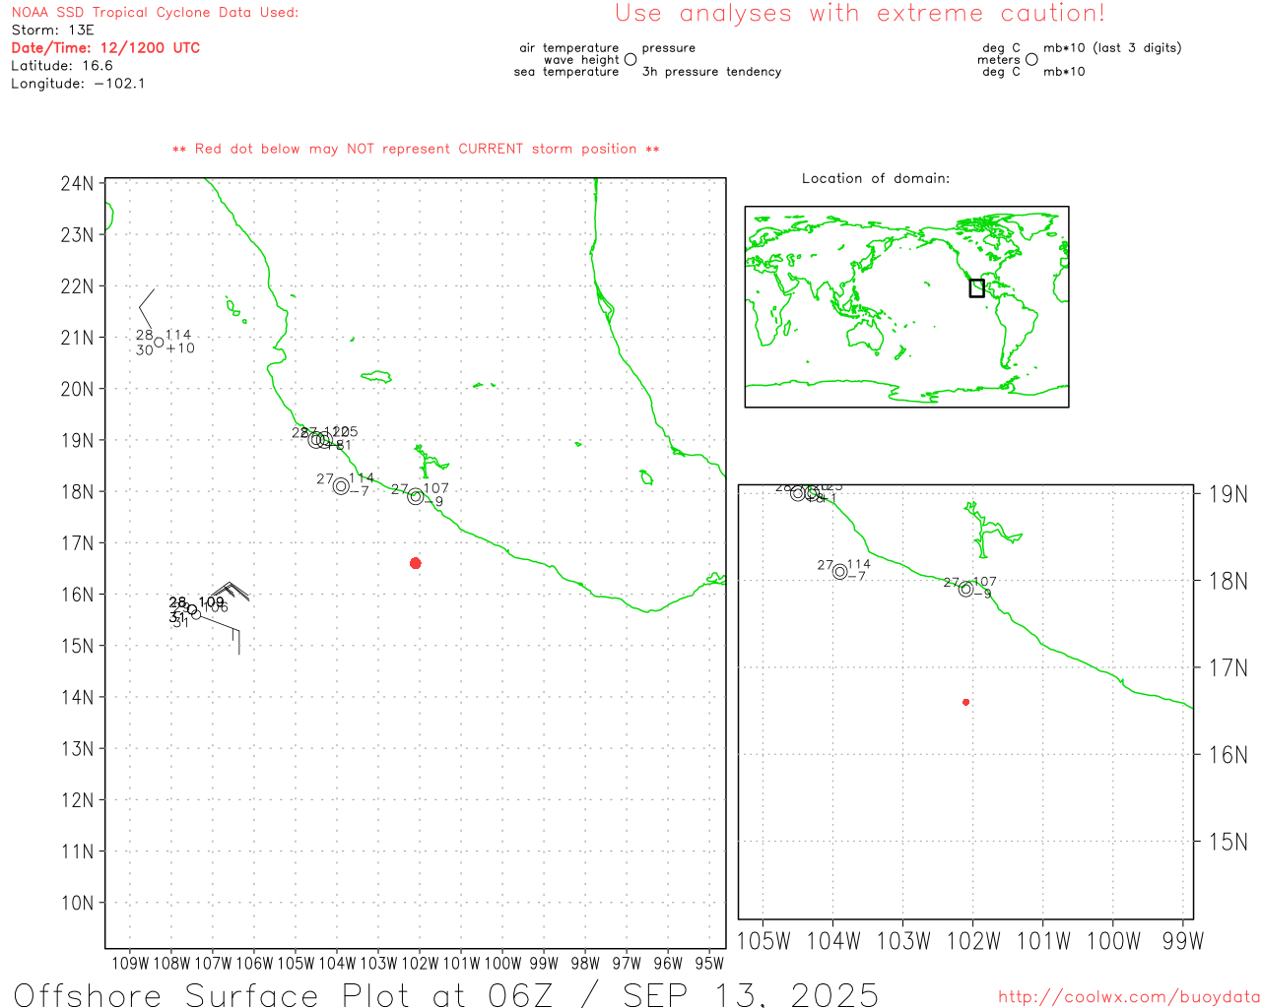Click '3h pressure tendency' legend text
1261x1008 pixels.
[711, 72]
